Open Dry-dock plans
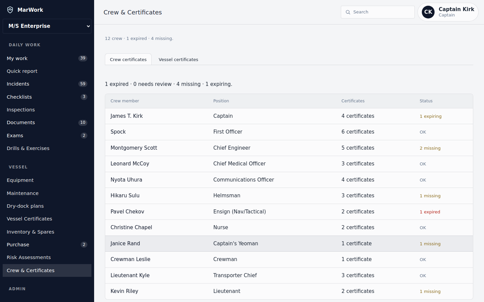Screen dimensions: 484x302 point(47,206)
